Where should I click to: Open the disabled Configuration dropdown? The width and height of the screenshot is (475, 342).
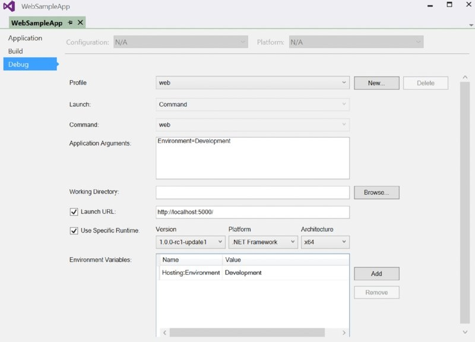180,42
